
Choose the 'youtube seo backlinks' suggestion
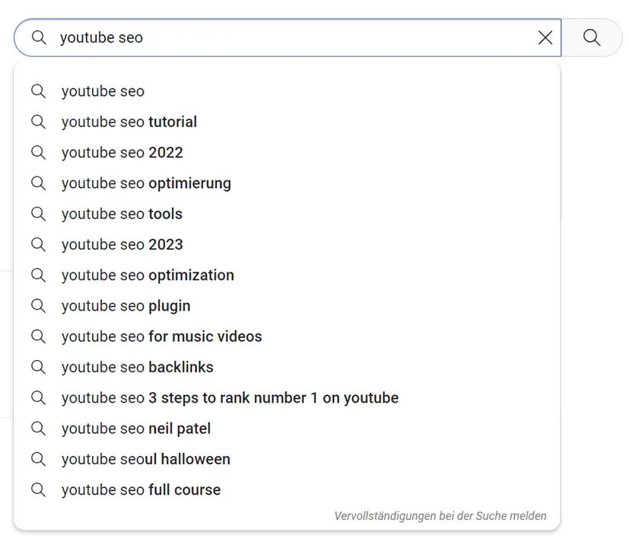(x=138, y=367)
